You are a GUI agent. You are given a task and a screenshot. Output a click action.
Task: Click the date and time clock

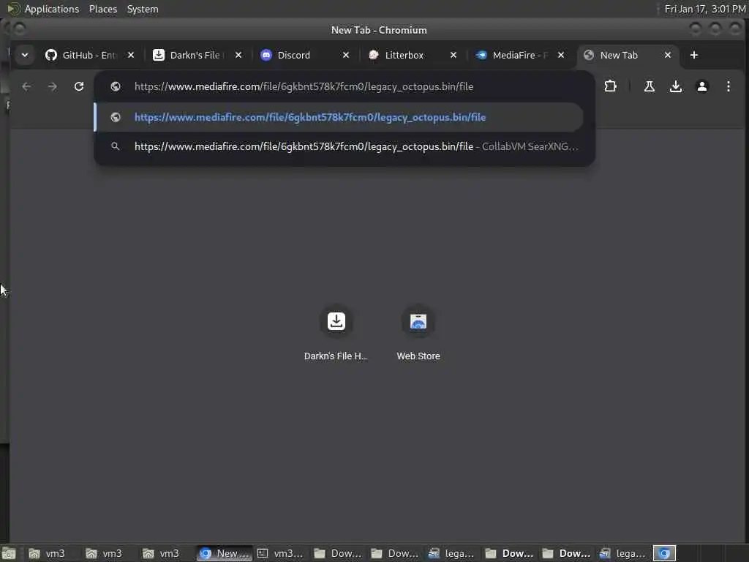click(705, 9)
